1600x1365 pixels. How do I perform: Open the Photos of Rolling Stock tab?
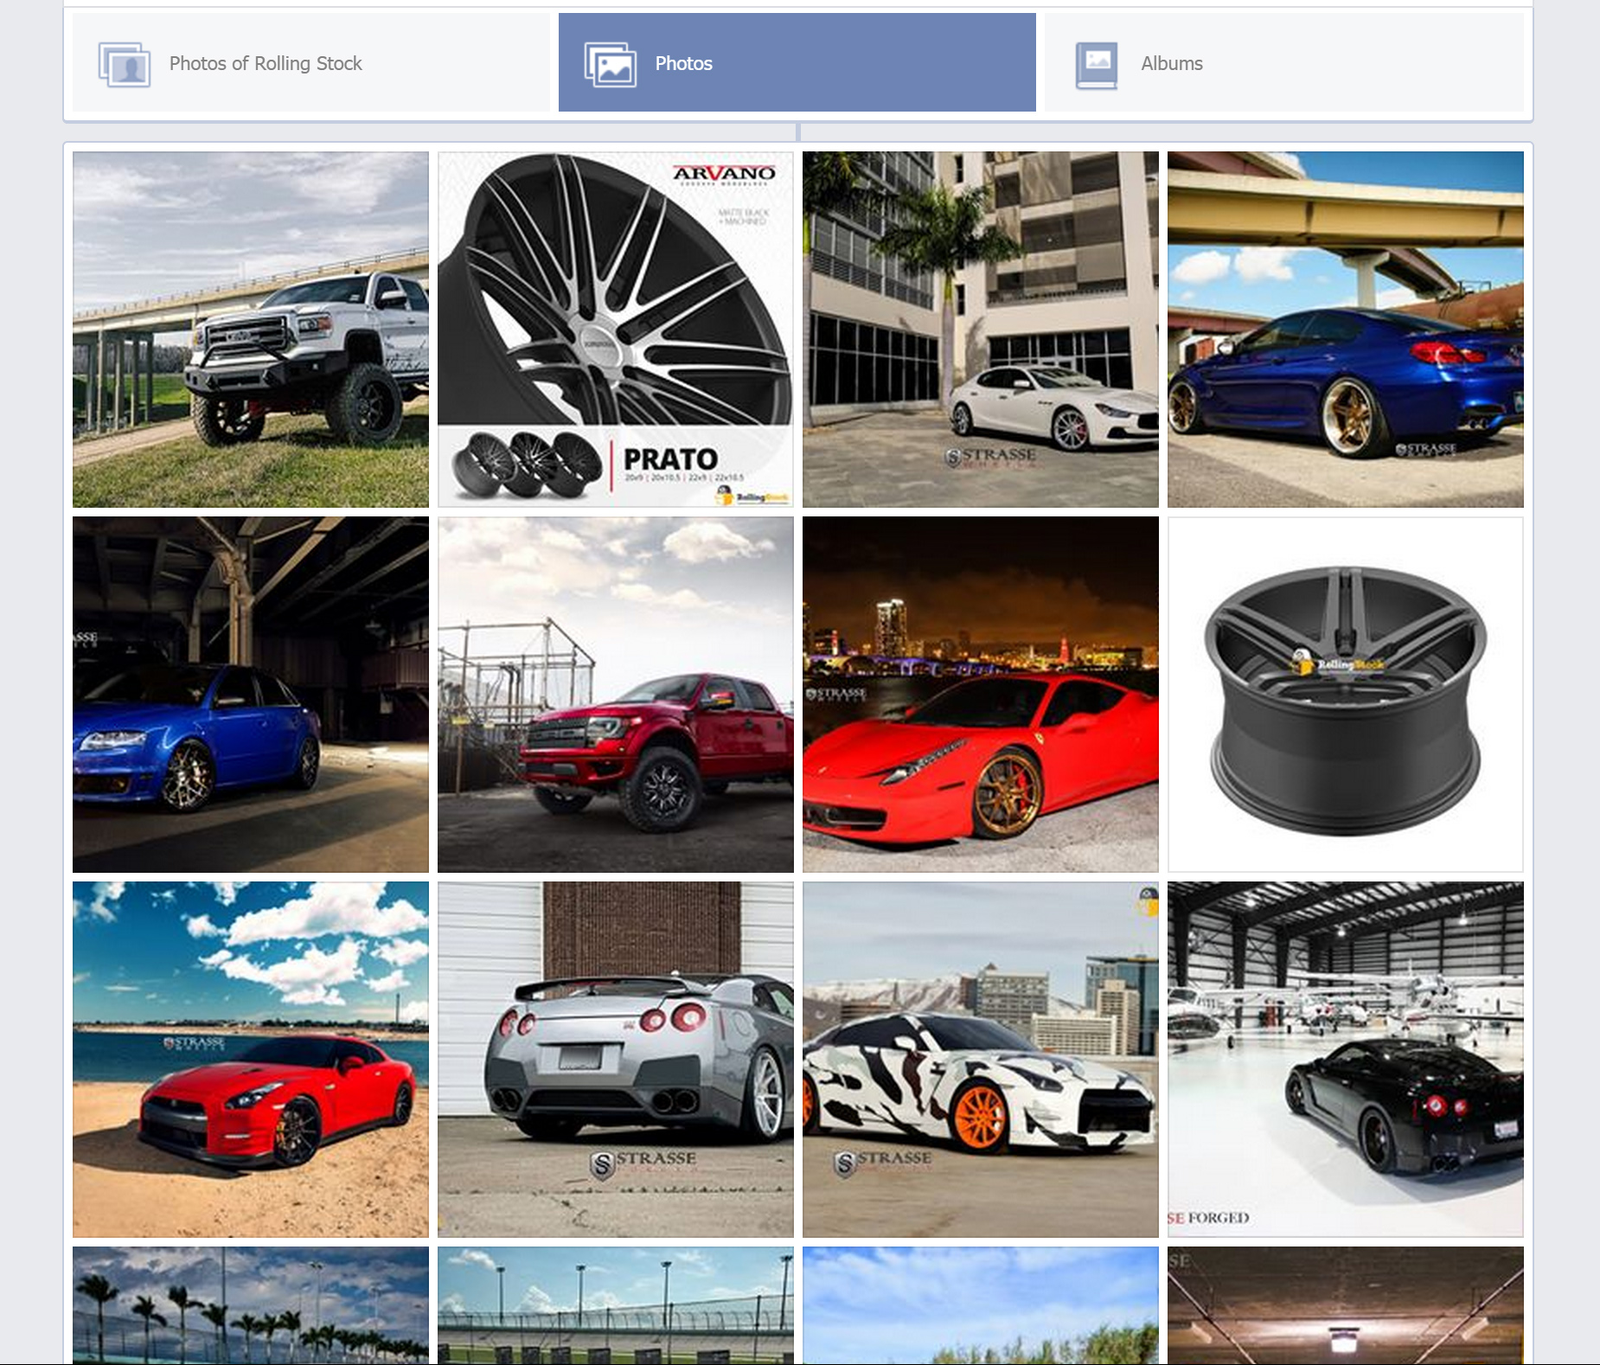[x=311, y=62]
